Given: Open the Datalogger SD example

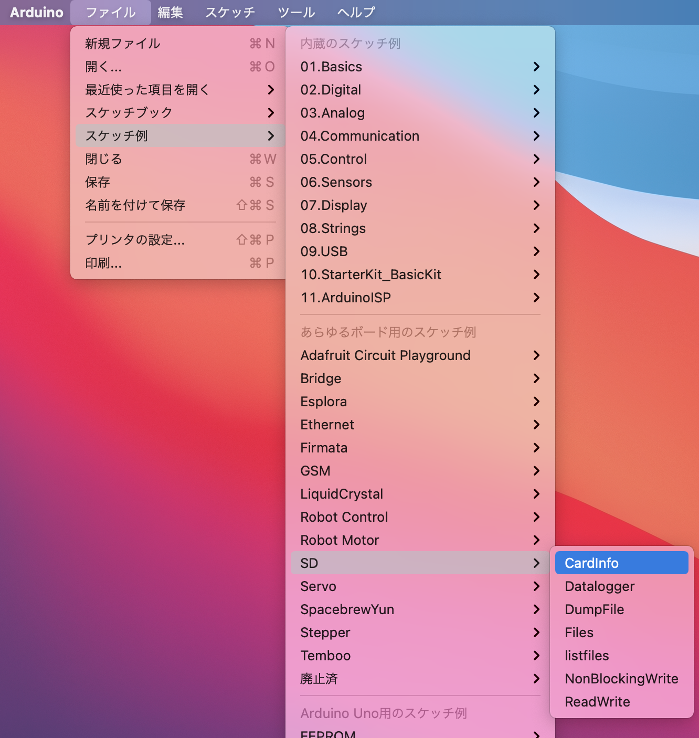Looking at the screenshot, I should pos(621,586).
